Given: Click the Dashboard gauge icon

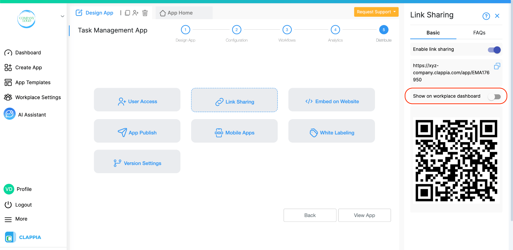Looking at the screenshot, I should pos(8,53).
